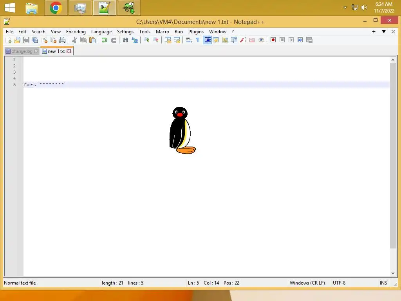Click the Zoom Out magnifier icon
The image size is (401, 301).
click(155, 40)
